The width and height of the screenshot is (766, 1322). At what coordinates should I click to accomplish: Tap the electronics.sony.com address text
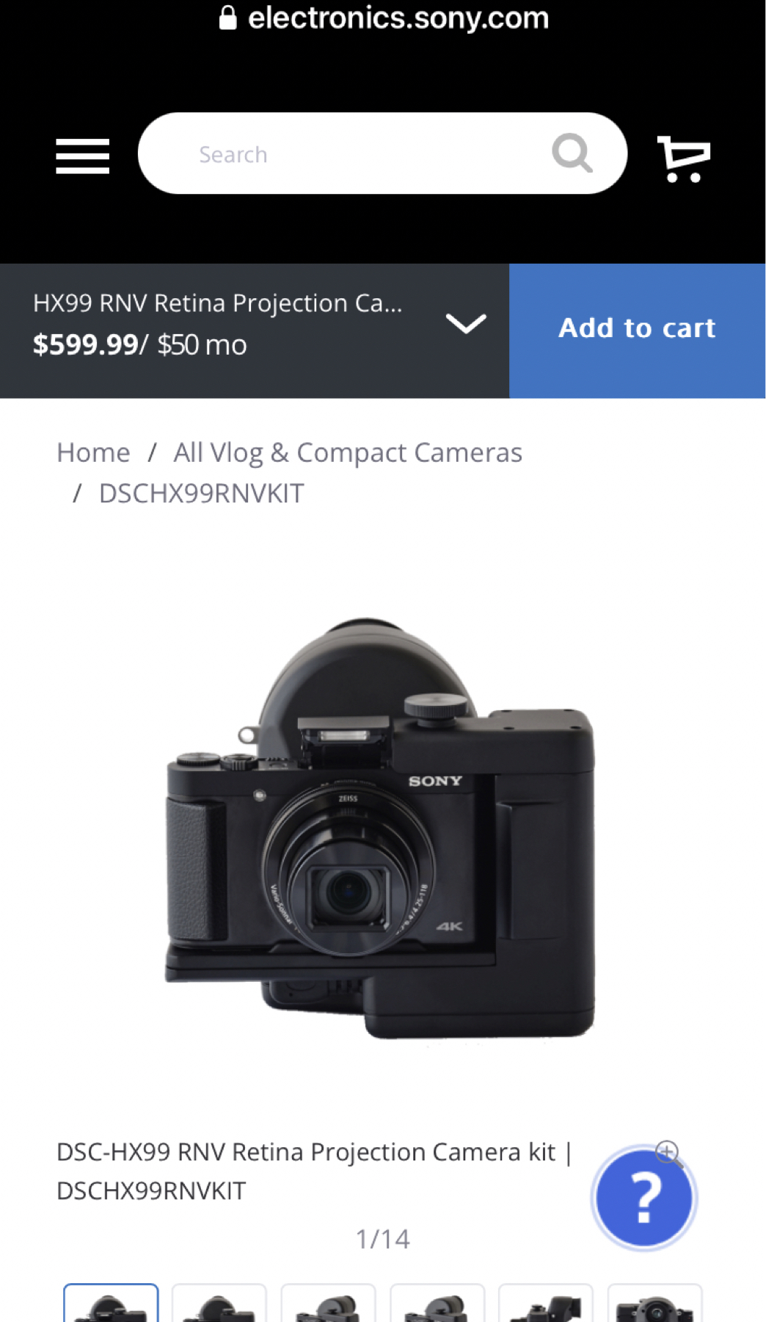(x=398, y=18)
